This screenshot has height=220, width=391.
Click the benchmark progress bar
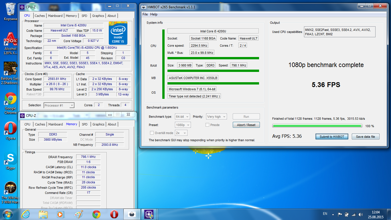(317, 126)
